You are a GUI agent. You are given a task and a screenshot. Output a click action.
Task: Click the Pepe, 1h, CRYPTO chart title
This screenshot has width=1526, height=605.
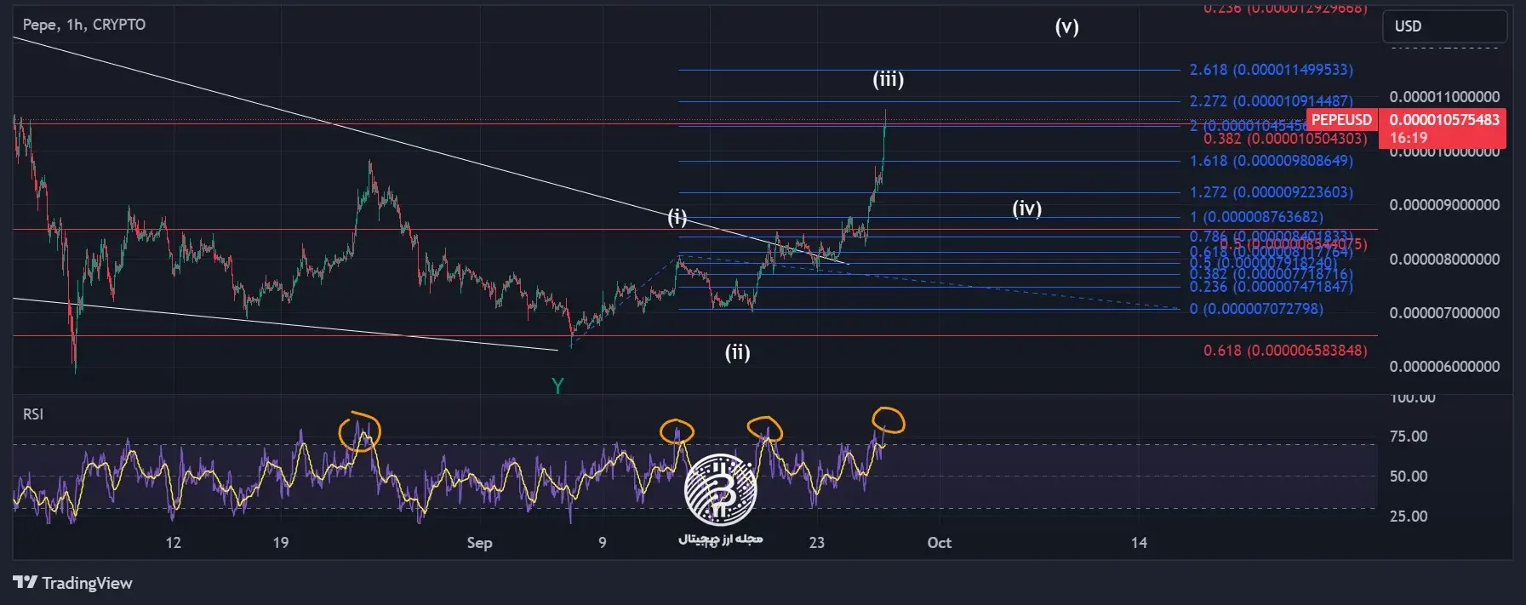click(x=84, y=25)
